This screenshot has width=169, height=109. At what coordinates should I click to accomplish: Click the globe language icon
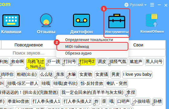pyautogui.click(x=126, y=5)
